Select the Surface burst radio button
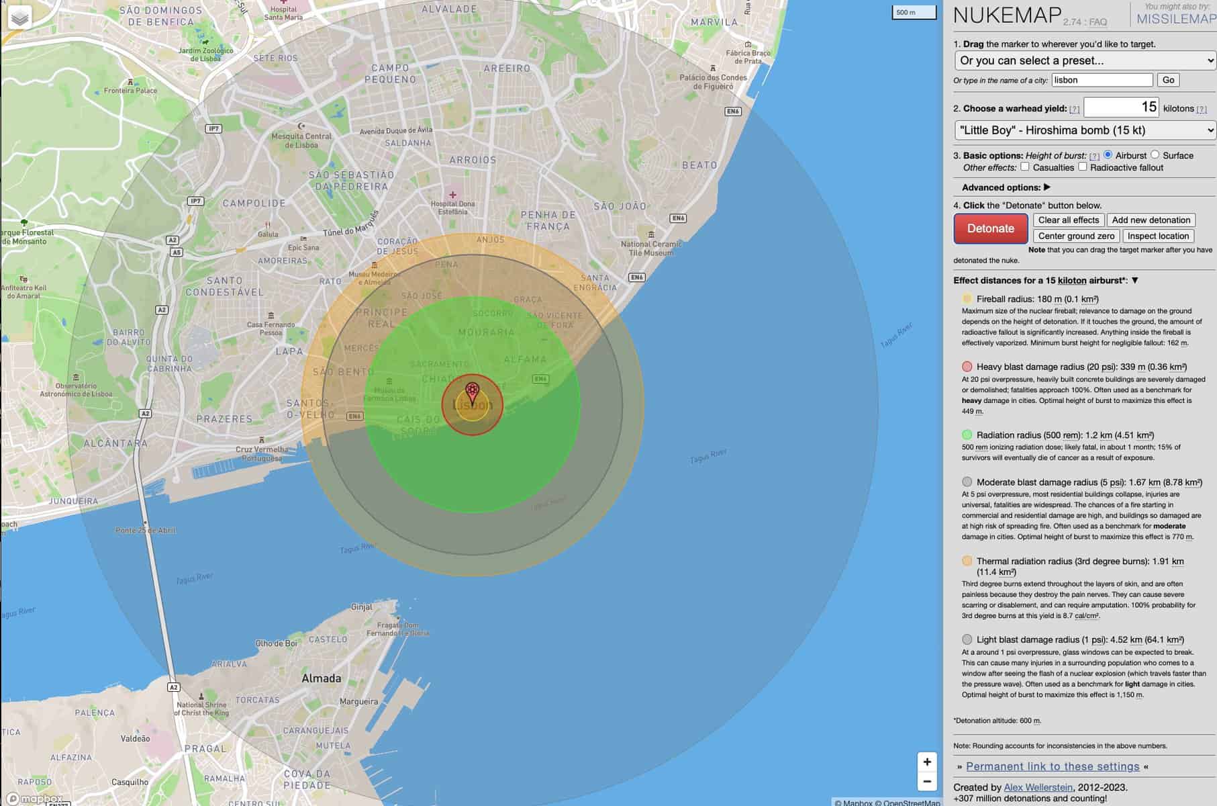The height and width of the screenshot is (806, 1217). click(x=1155, y=155)
